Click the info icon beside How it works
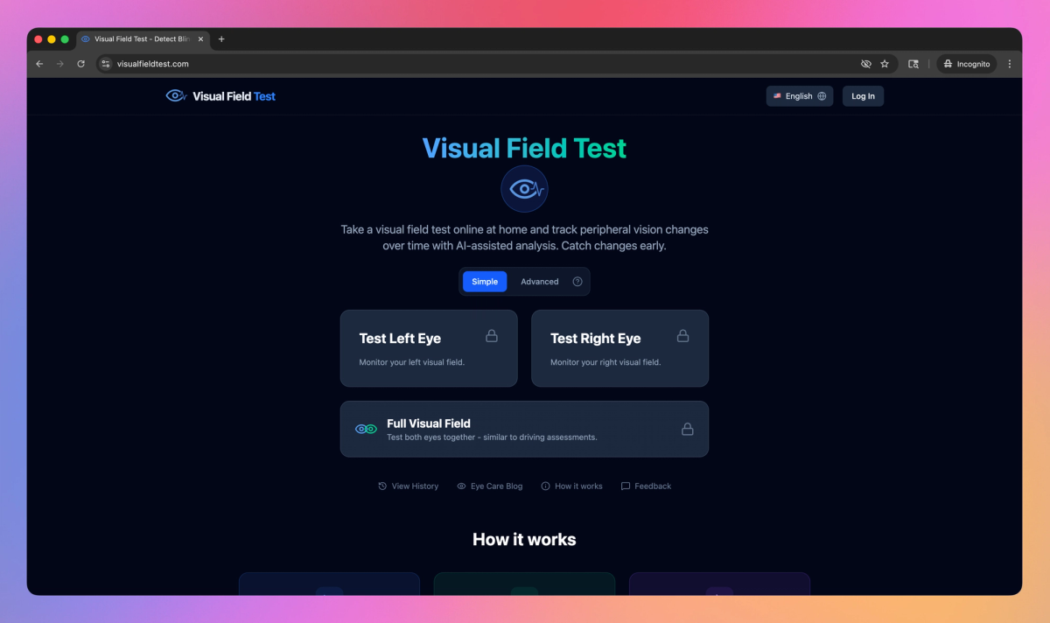1050x623 pixels. (544, 486)
